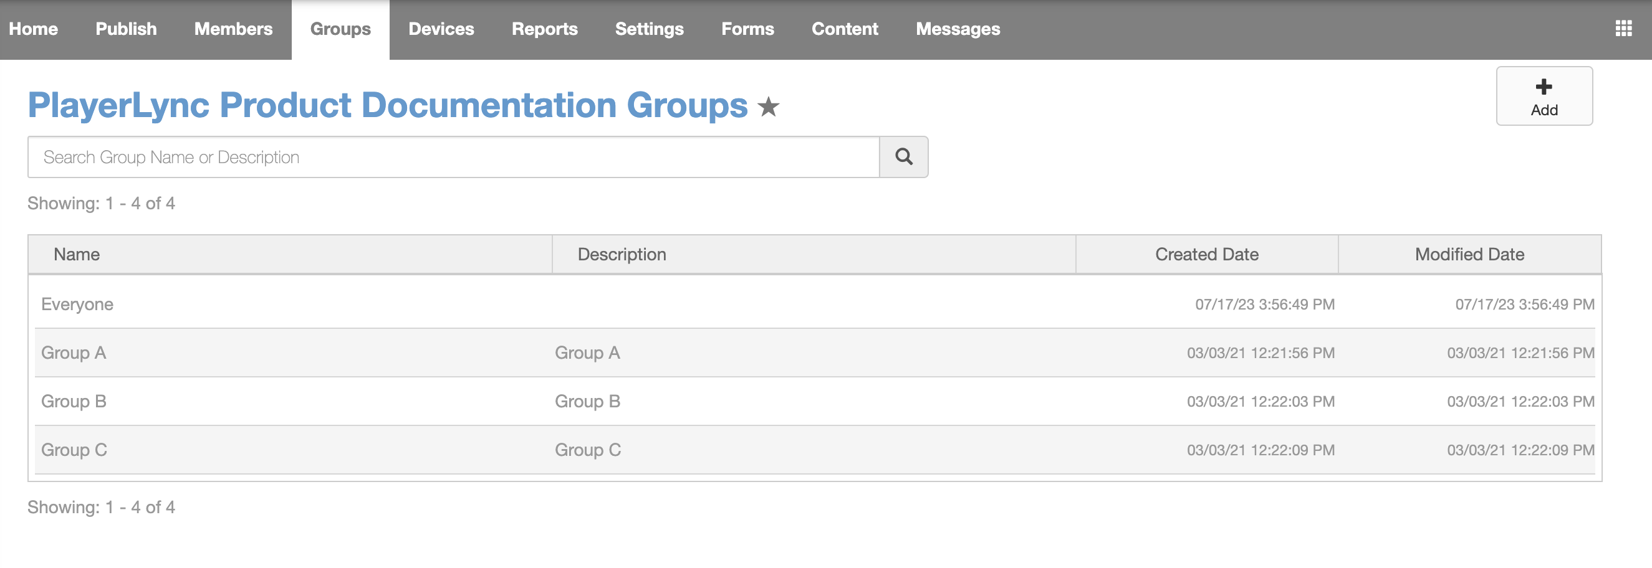
Task: Select the Groups tab
Action: pos(340,29)
